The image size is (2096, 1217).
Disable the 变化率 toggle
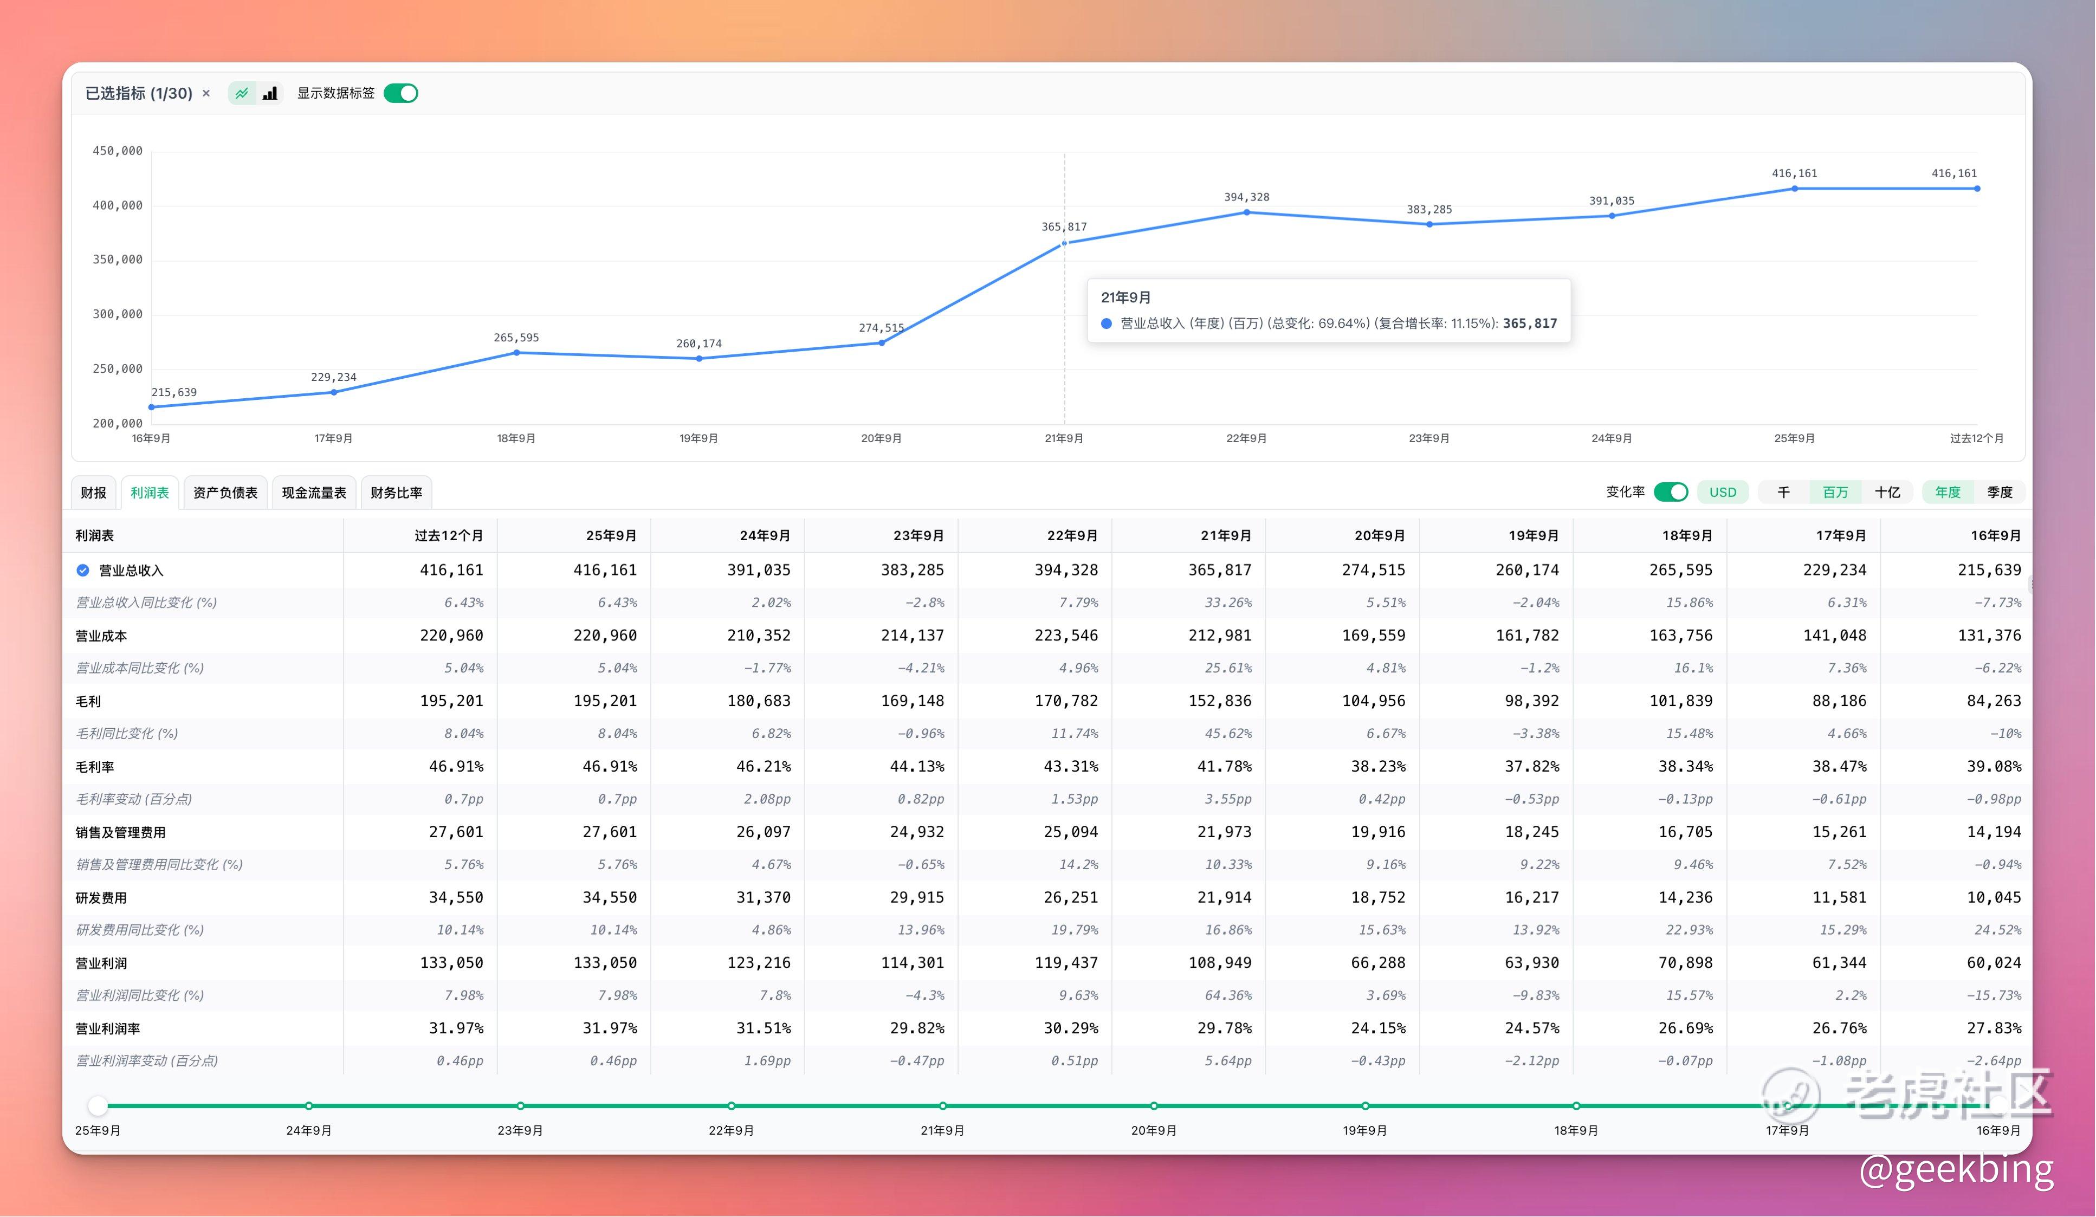click(1670, 491)
